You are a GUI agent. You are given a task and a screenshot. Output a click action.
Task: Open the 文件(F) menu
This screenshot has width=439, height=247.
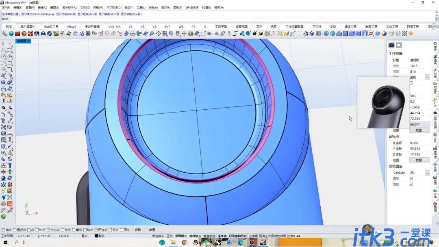point(6,8)
